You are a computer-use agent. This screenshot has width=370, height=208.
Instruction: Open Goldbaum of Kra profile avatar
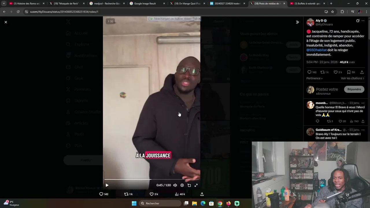point(310,132)
